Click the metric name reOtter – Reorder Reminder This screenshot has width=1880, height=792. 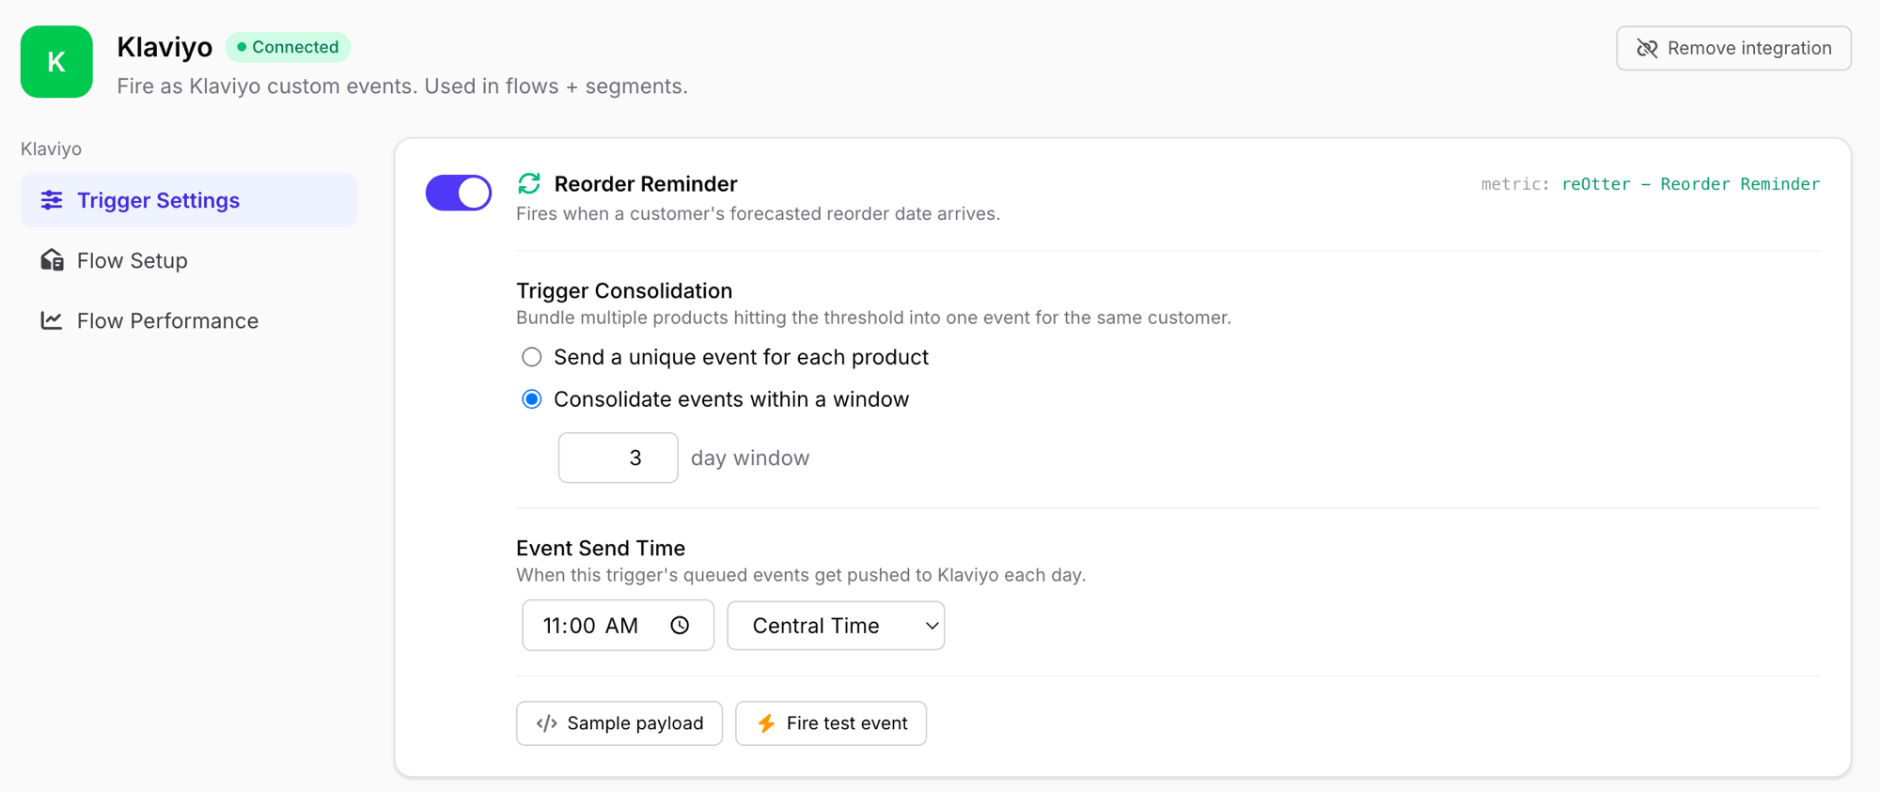(x=1690, y=184)
